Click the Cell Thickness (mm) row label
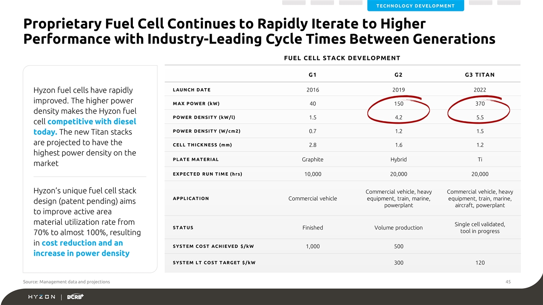The image size is (543, 305). coord(202,145)
